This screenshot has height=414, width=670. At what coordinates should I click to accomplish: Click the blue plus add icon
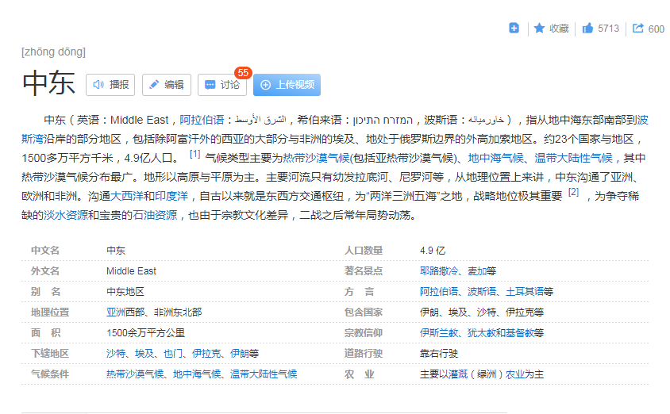click(514, 29)
